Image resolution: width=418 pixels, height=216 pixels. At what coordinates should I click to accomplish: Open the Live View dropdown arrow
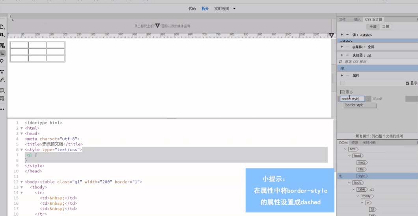[x=234, y=8]
